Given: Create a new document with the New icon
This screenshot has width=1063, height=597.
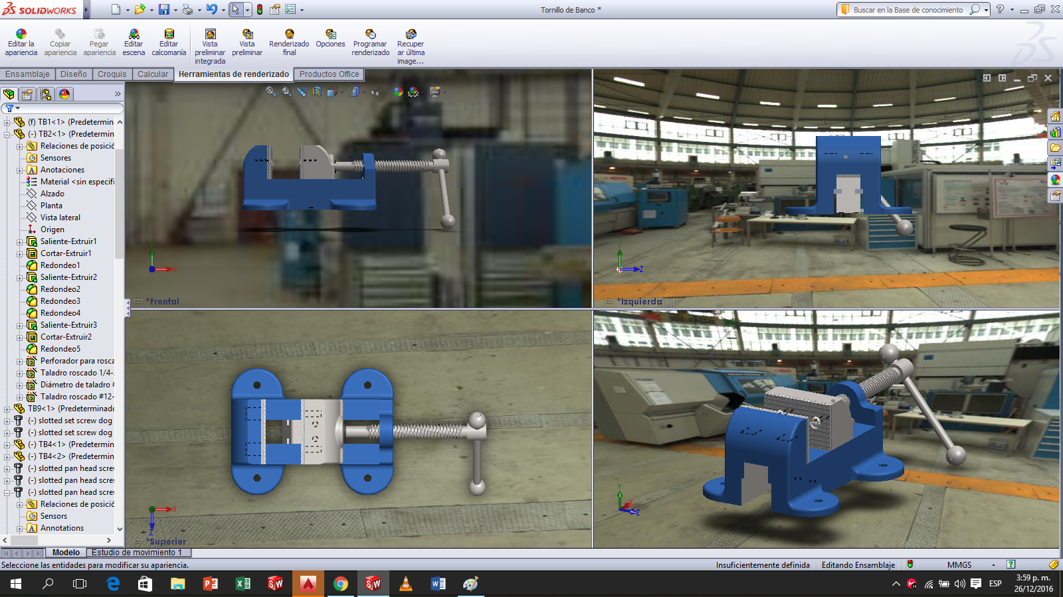Looking at the screenshot, I should pyautogui.click(x=116, y=9).
